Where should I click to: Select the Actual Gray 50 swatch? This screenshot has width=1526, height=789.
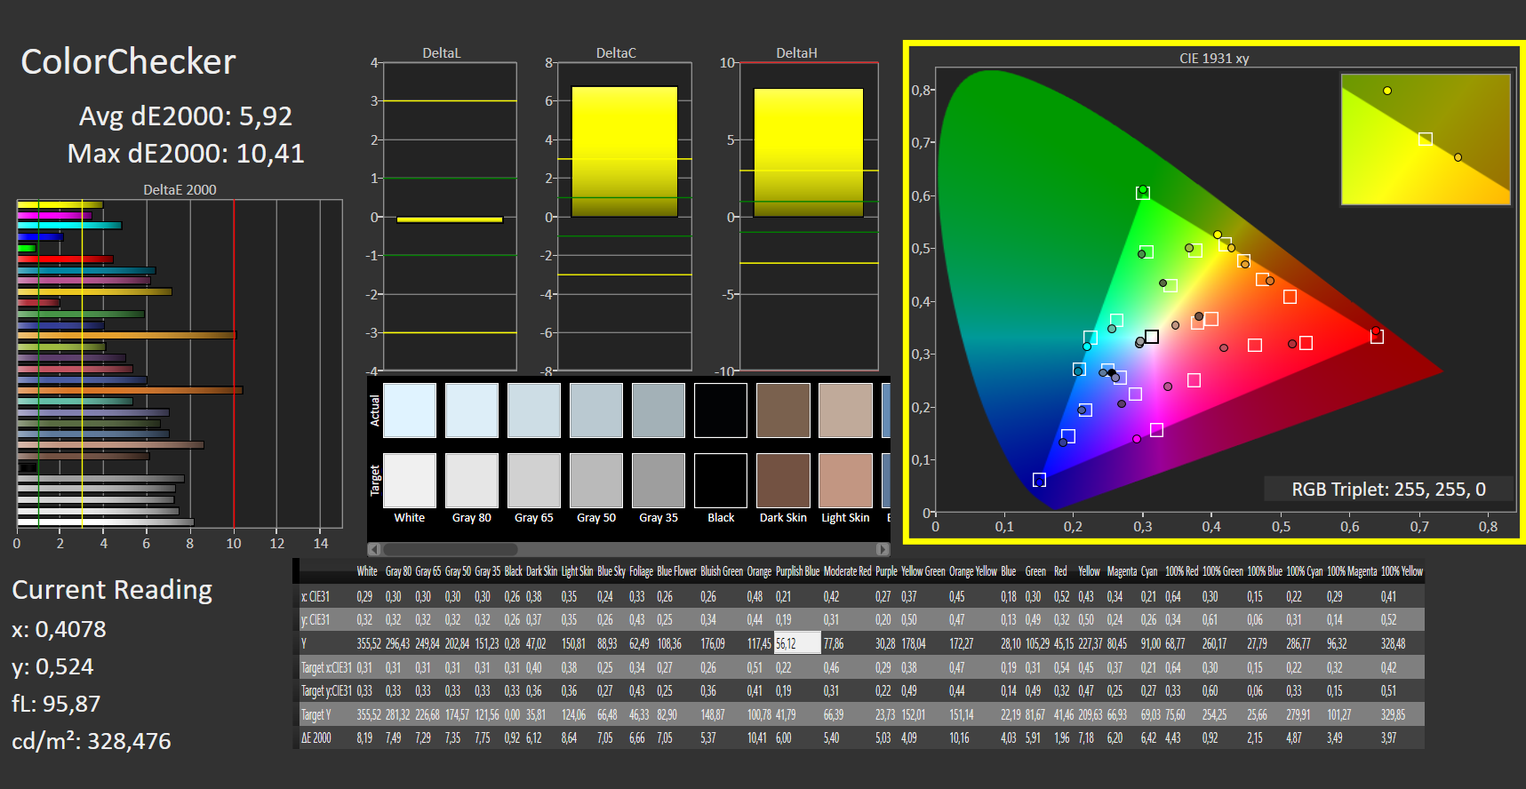(x=596, y=410)
